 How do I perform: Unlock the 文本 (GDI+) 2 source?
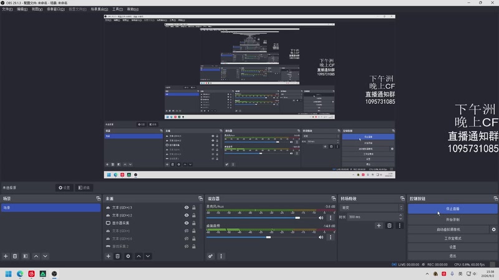tap(193, 215)
